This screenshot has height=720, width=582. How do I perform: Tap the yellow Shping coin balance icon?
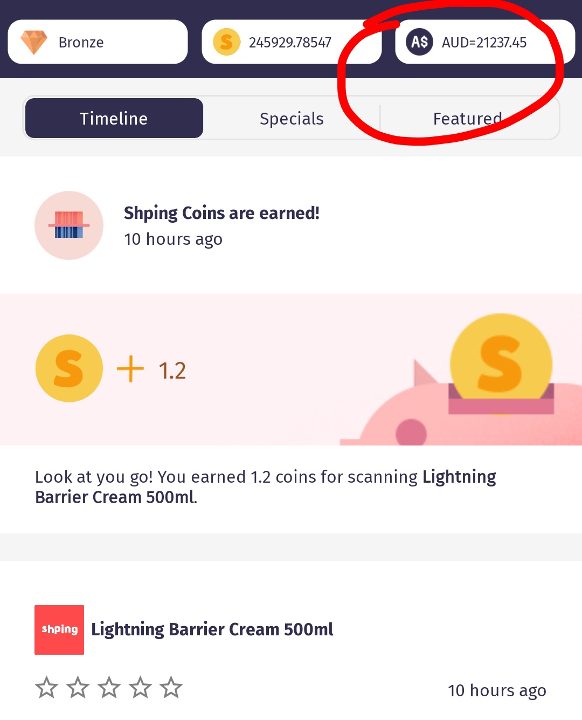point(227,42)
